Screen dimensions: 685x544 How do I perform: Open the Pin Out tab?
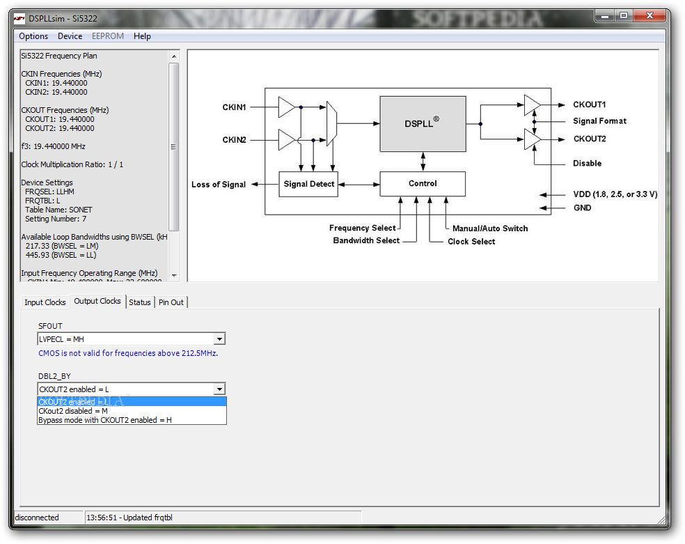coord(171,302)
